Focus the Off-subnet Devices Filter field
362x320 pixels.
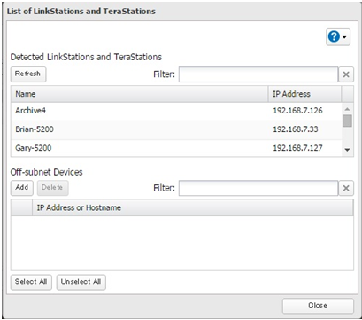pos(258,188)
